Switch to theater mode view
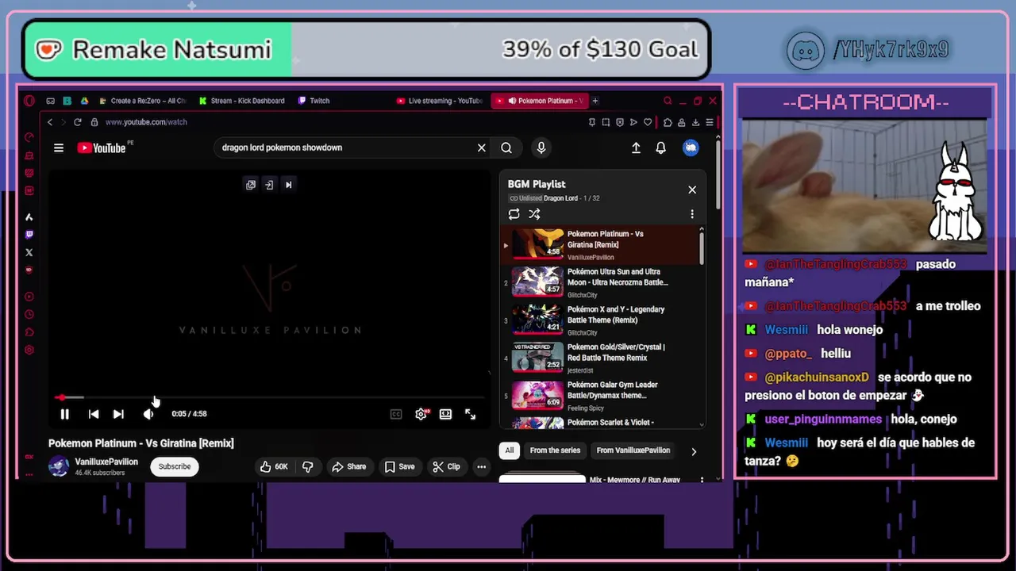 pos(445,414)
